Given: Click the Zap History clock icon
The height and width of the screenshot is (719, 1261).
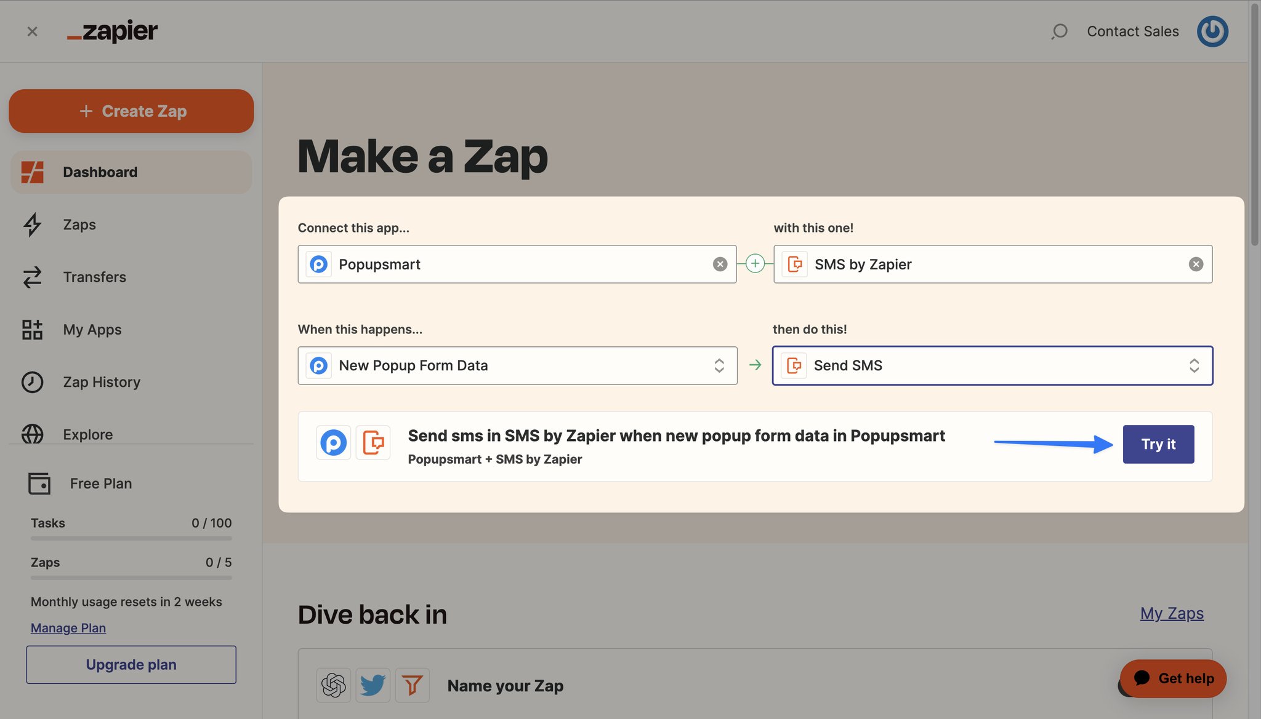Looking at the screenshot, I should coord(33,382).
